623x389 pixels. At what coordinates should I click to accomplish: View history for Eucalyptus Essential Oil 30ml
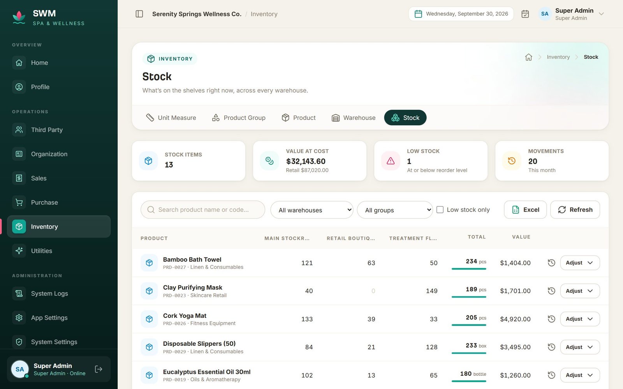(551, 375)
